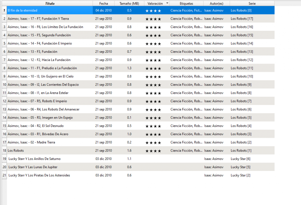
Task: Click the date of 'Lucky Starr Y Los Anillos De Saturno'
Action: pyautogui.click(x=104, y=159)
